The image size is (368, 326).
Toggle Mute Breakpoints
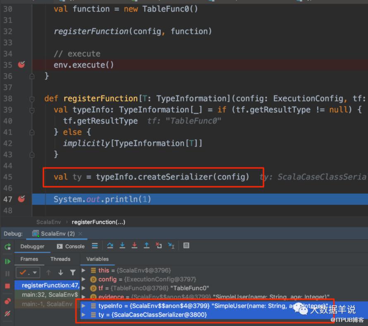click(8, 313)
